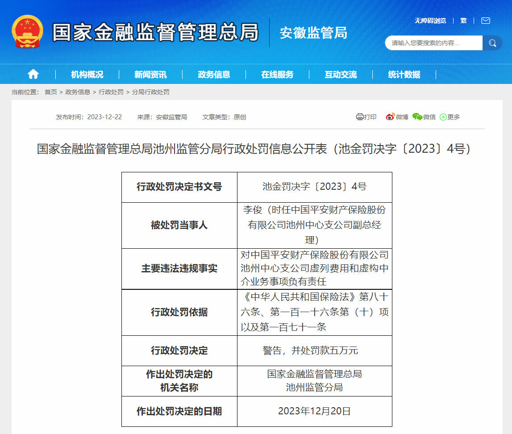Click 分局行政处罚 breadcrumb link
This screenshot has height=434, width=512.
click(x=150, y=92)
